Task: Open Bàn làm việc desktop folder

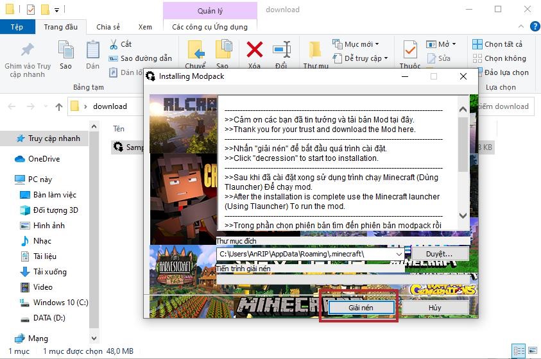Action: pyautogui.click(x=48, y=195)
